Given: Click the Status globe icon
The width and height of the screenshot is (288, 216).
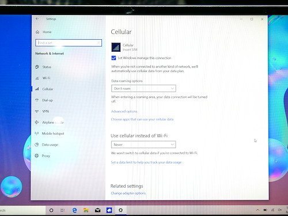Looking at the screenshot, I should pos(37,67).
